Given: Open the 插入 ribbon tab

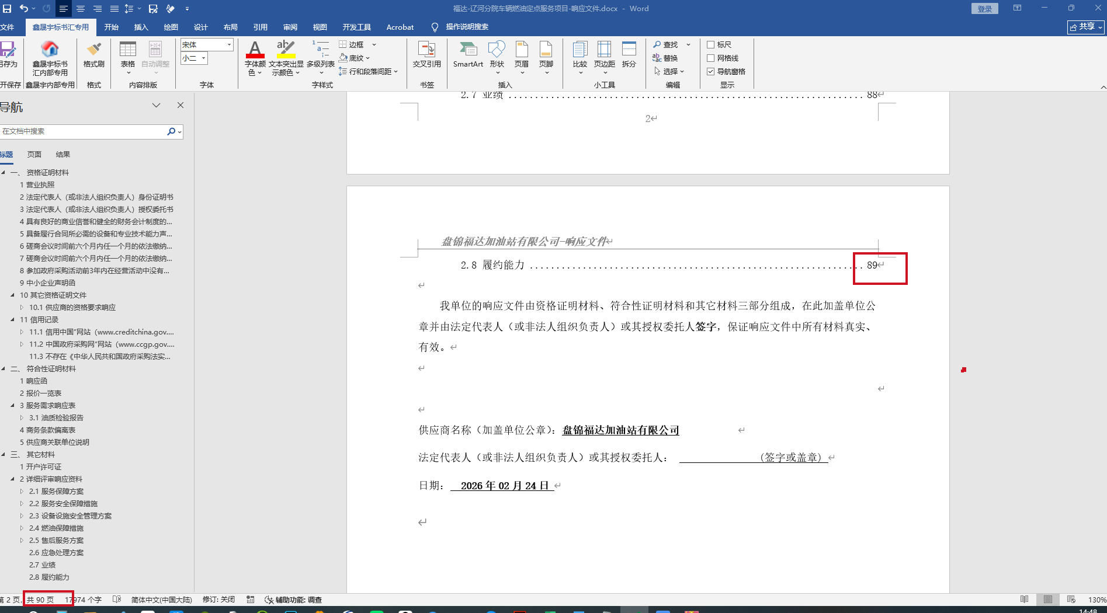Looking at the screenshot, I should coord(141,27).
